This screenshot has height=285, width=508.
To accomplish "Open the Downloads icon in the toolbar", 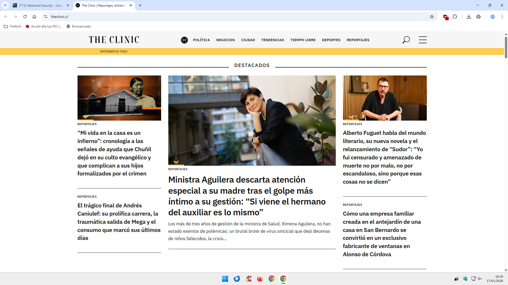I will coord(469,17).
